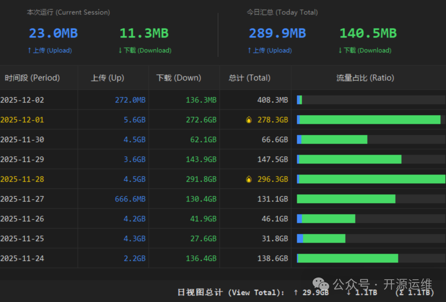Click the download arrow under 11.3MB

pyautogui.click(x=120, y=50)
